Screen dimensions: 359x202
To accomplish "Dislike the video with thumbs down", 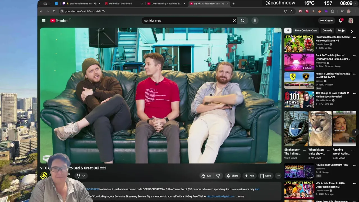I will (218, 176).
